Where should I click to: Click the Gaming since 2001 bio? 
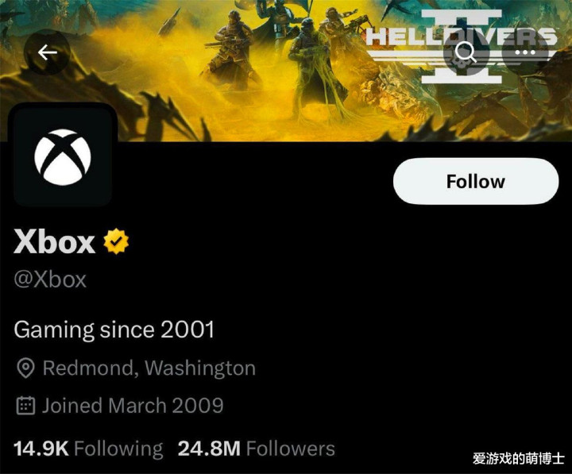(114, 330)
